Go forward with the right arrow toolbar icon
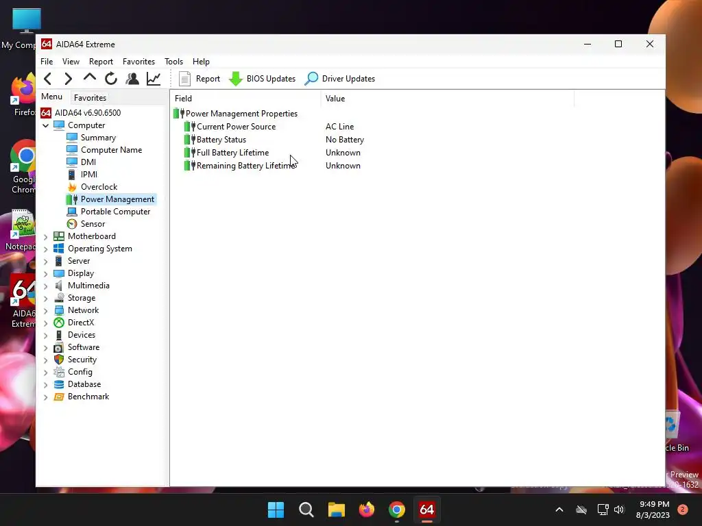 68,79
